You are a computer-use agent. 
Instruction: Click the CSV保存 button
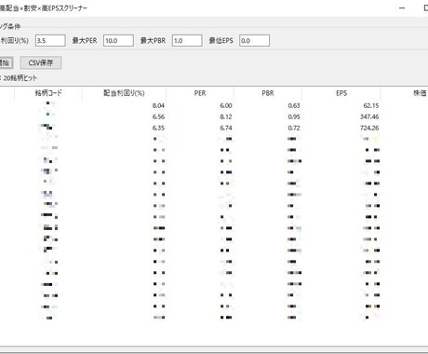pos(41,63)
